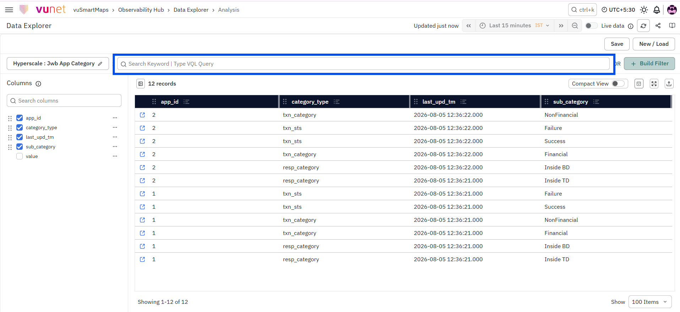Click the NonFinancial cell in 12:36:22 row
680x312 pixels.
pos(561,115)
